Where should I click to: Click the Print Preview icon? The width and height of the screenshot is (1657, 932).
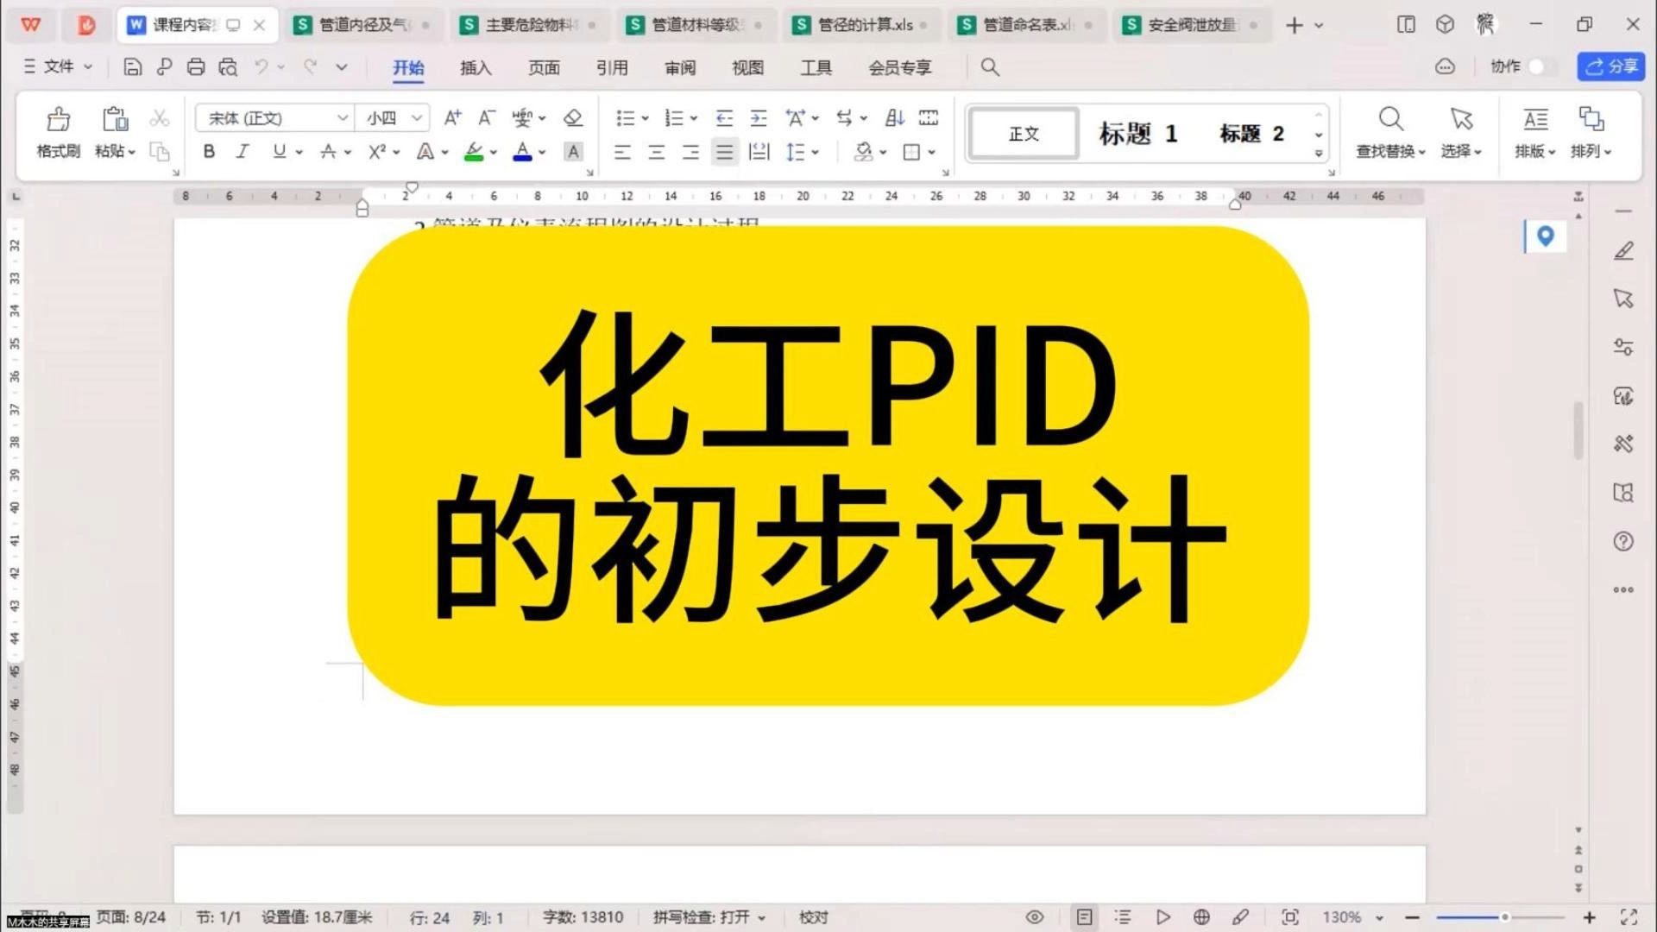tap(228, 67)
